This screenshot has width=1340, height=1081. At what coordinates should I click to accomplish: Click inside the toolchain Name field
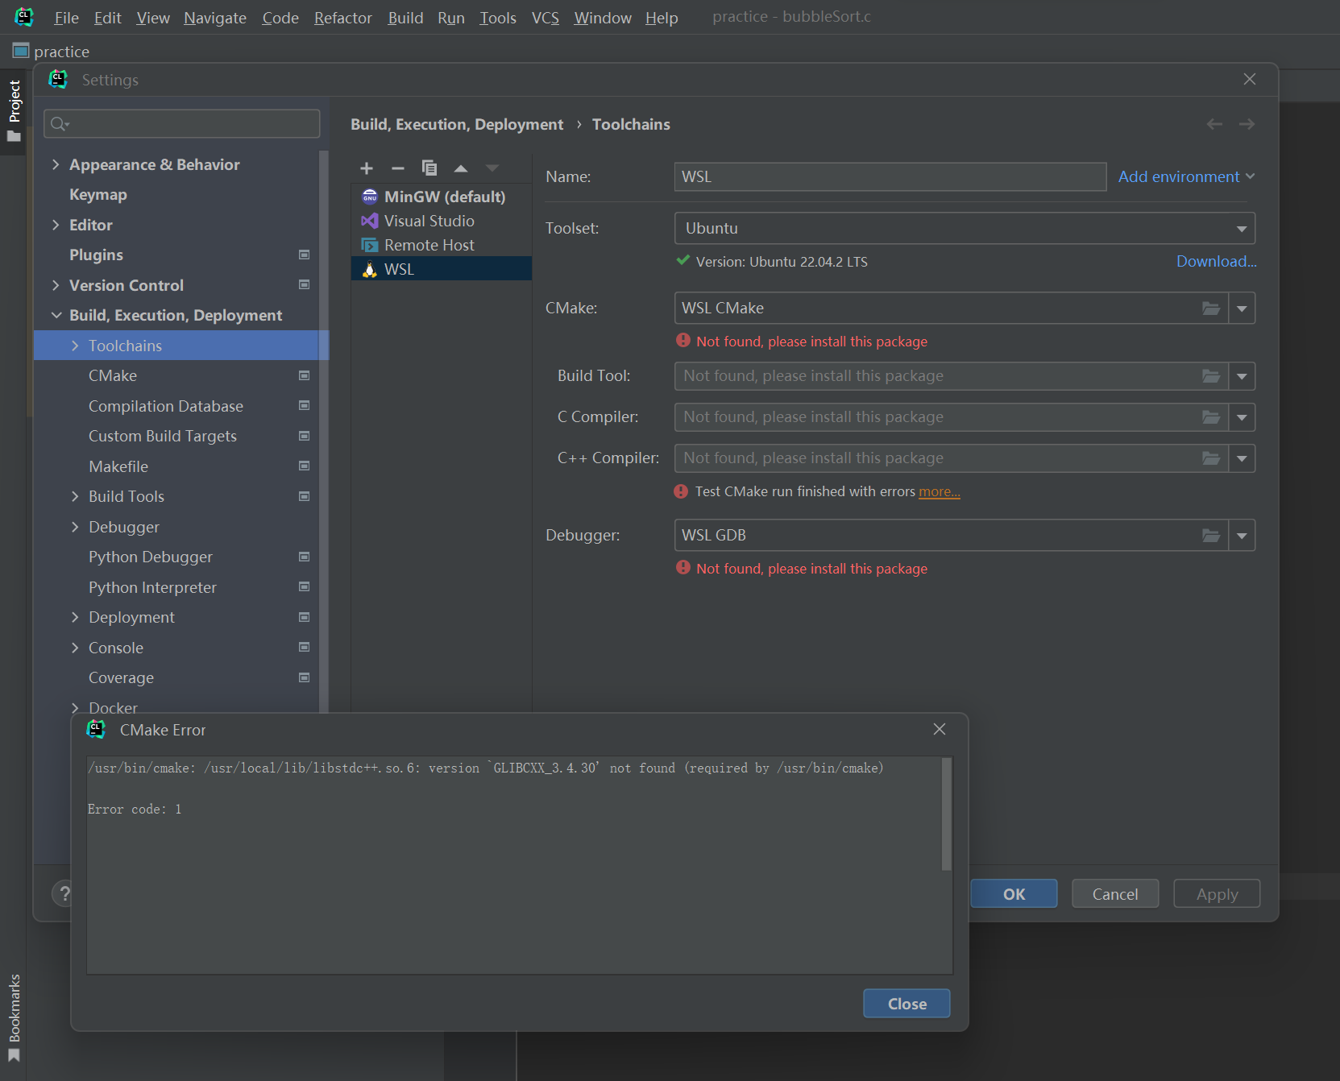click(886, 176)
